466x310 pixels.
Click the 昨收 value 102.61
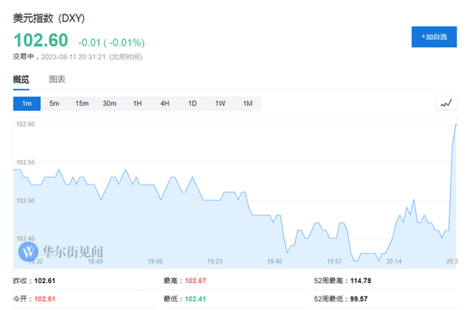[45, 280]
